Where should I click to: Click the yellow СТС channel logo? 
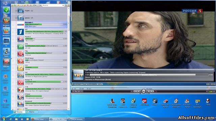click(x=21, y=68)
